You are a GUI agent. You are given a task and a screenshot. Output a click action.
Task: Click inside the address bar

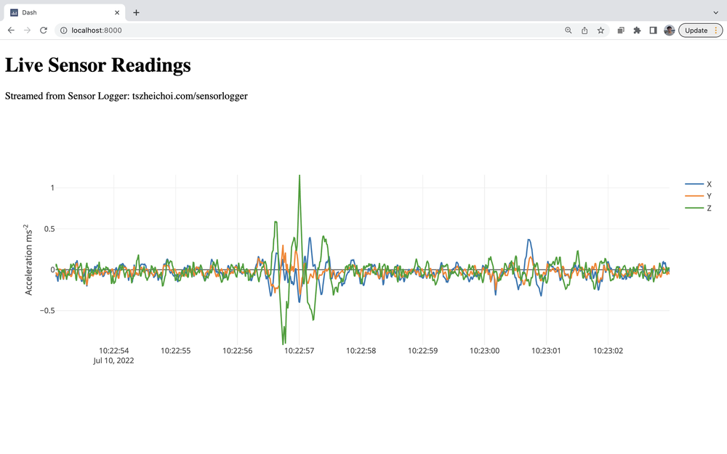pos(218,31)
